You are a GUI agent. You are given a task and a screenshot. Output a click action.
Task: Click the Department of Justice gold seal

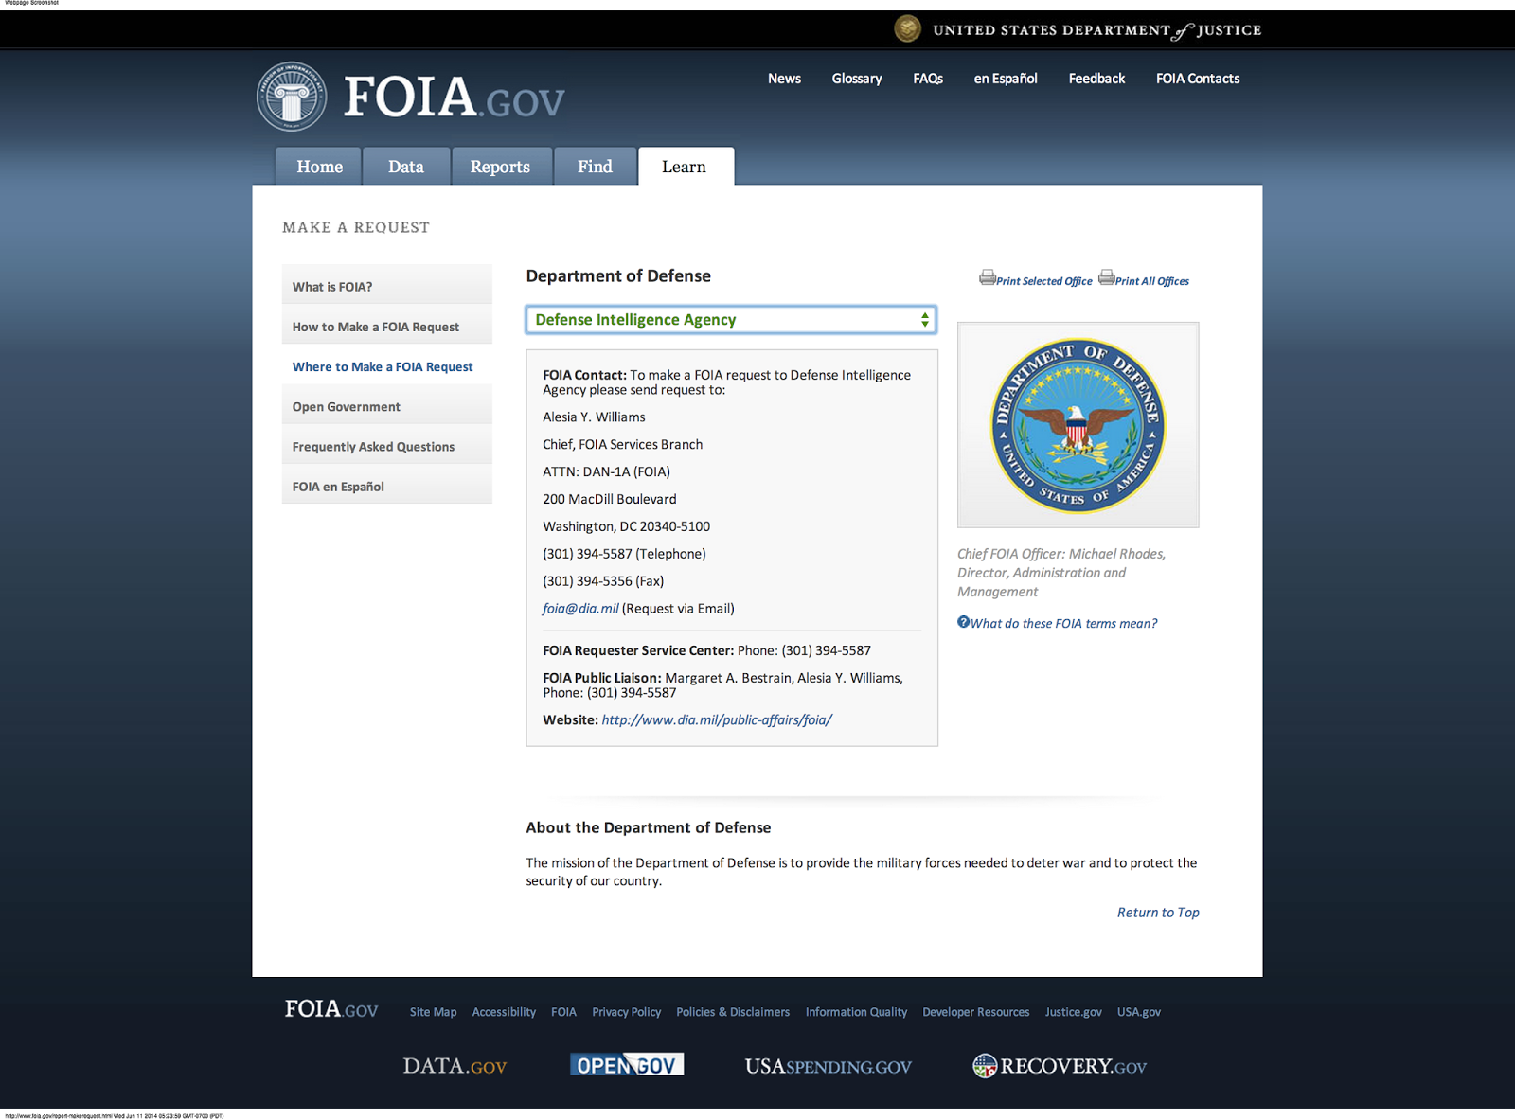[907, 29]
